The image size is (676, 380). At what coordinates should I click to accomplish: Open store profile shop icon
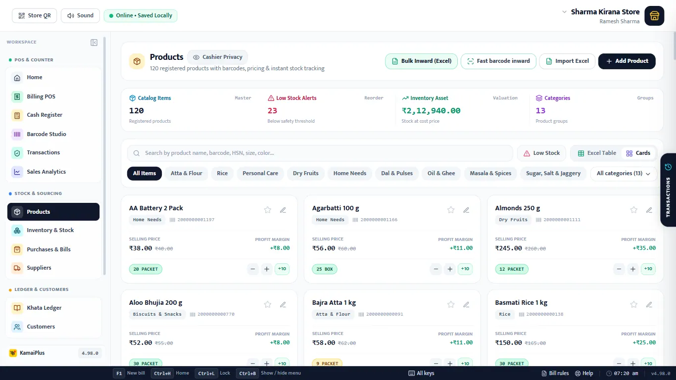[x=654, y=15]
